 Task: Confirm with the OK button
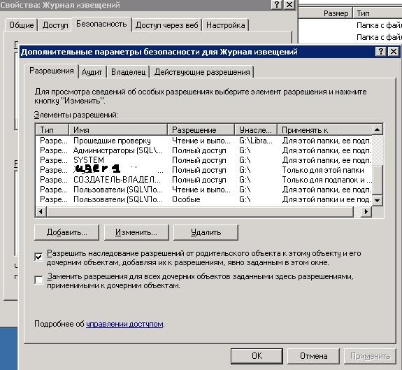[257, 356]
